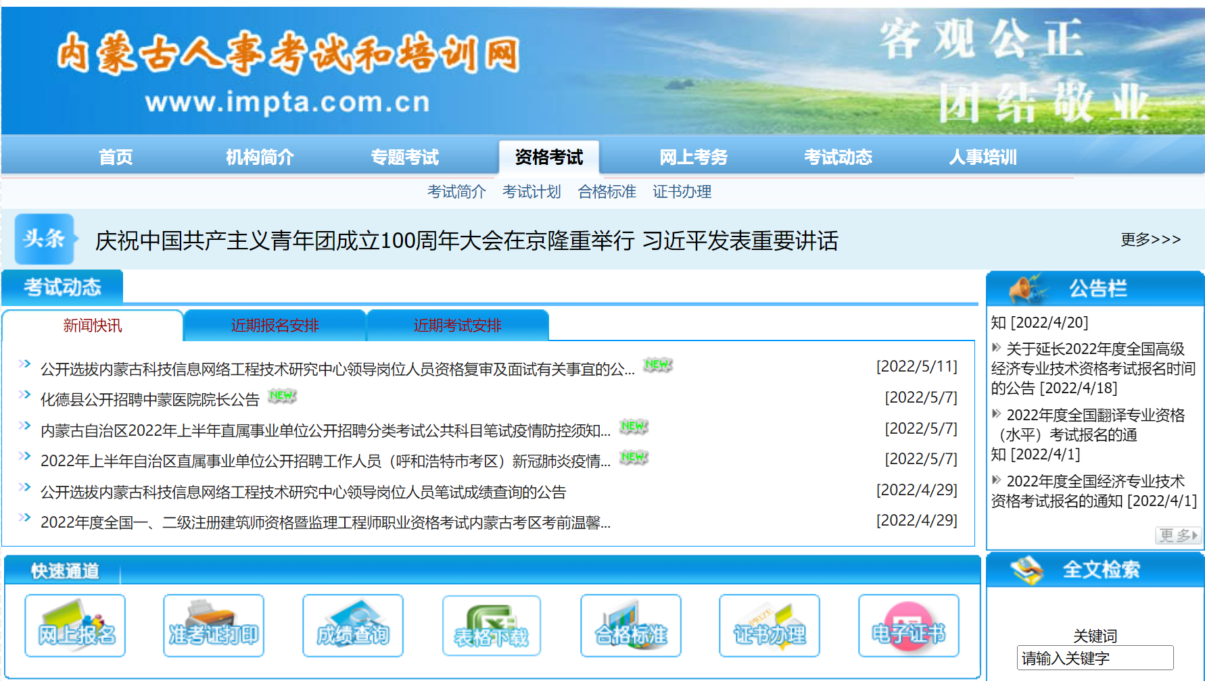The height and width of the screenshot is (681, 1205).
Task: Open 机构简介 navigation item
Action: point(260,157)
